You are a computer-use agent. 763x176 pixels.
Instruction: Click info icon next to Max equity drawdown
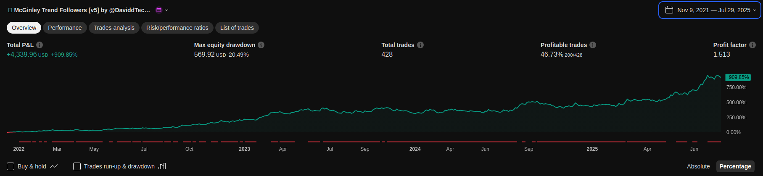click(261, 45)
